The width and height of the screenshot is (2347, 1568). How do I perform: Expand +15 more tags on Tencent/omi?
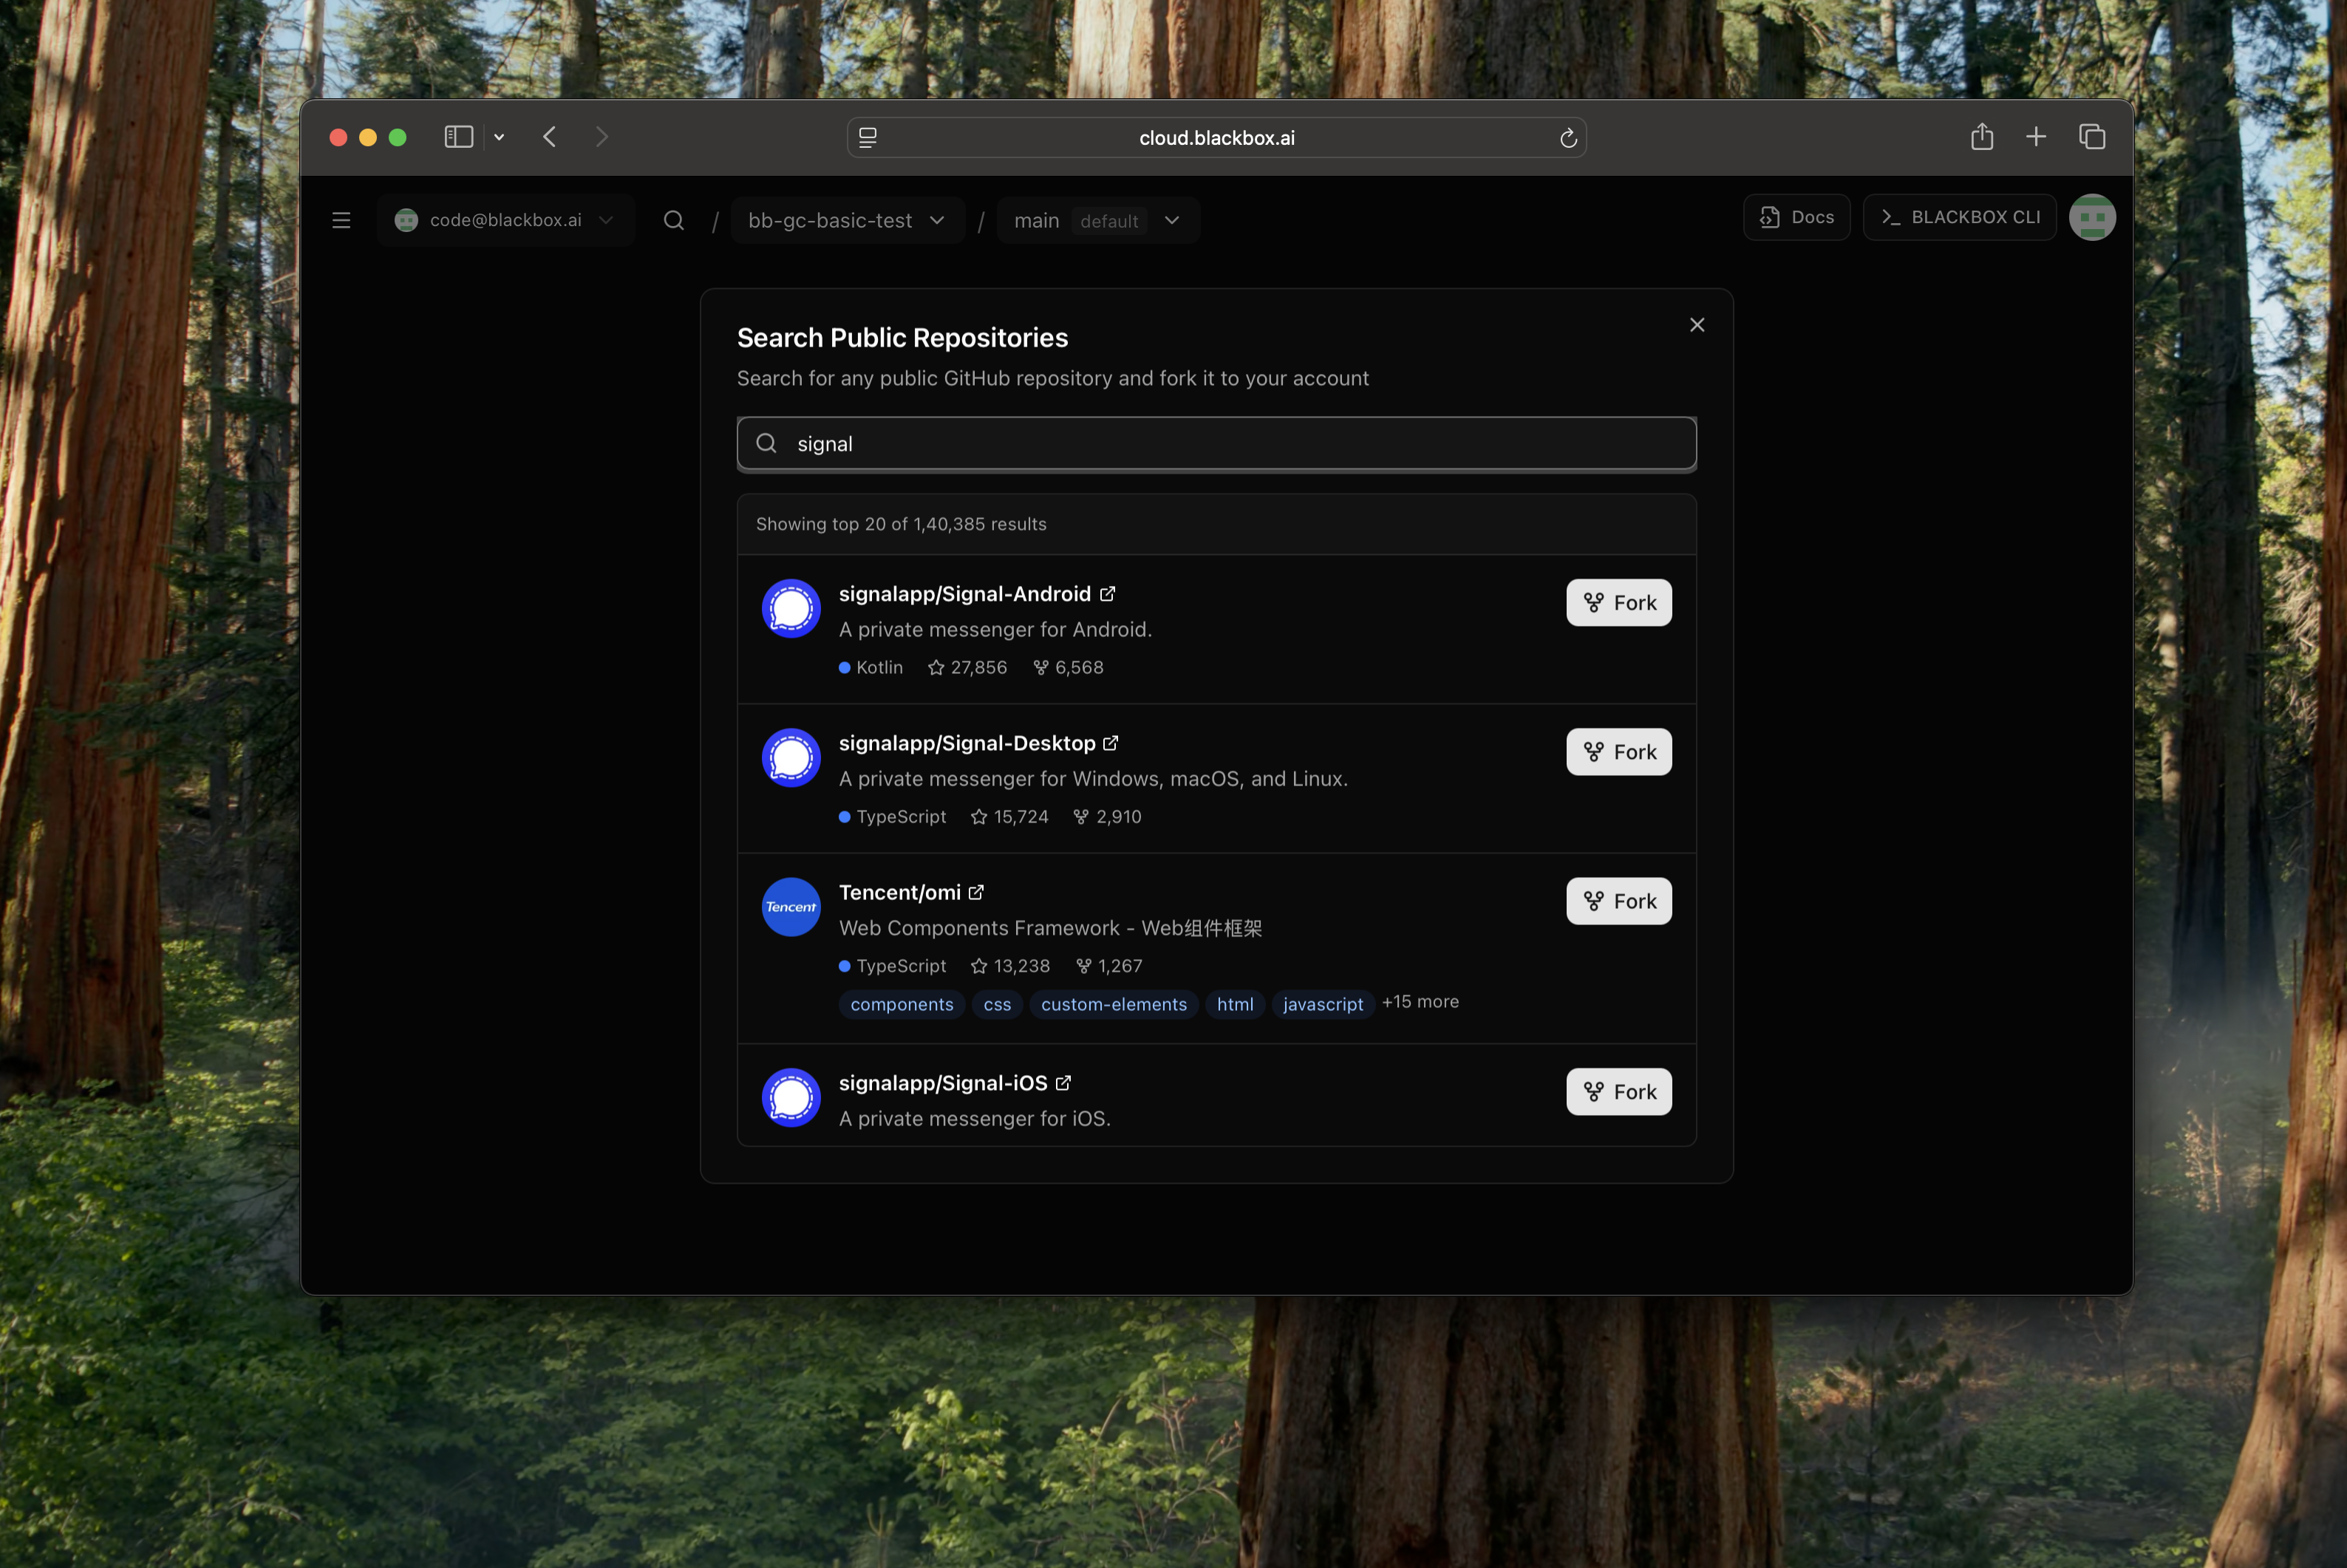click(x=1420, y=1001)
